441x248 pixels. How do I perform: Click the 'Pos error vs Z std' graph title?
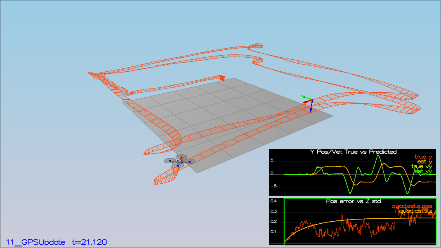[353, 201]
